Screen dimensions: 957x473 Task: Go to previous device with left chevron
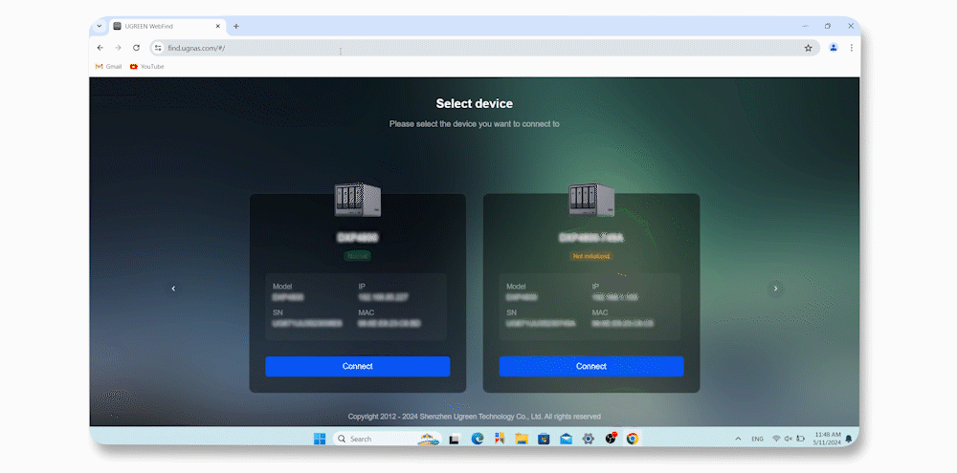[x=173, y=289]
